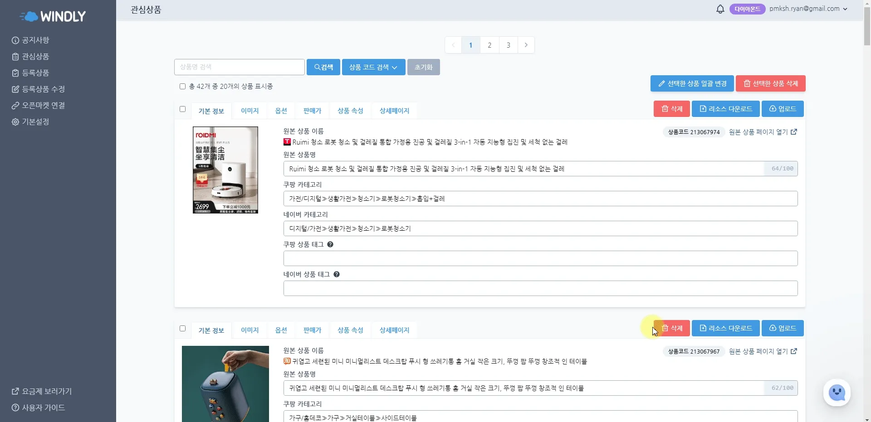Expand the 상품 코드 검색 dropdown
The height and width of the screenshot is (422, 871).
pyautogui.click(x=373, y=67)
